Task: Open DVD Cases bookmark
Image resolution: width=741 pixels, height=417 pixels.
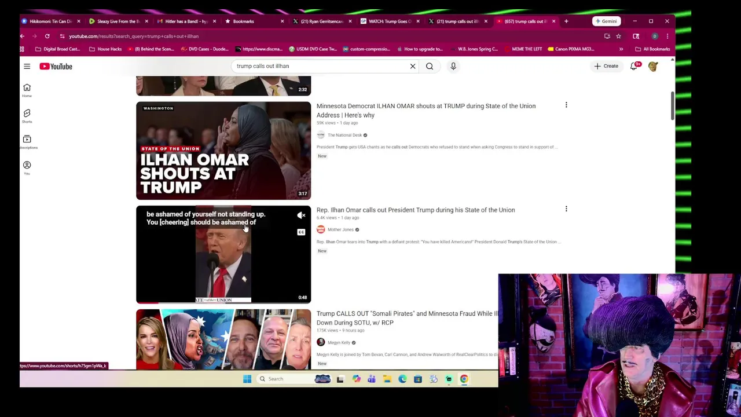Action: coord(205,49)
